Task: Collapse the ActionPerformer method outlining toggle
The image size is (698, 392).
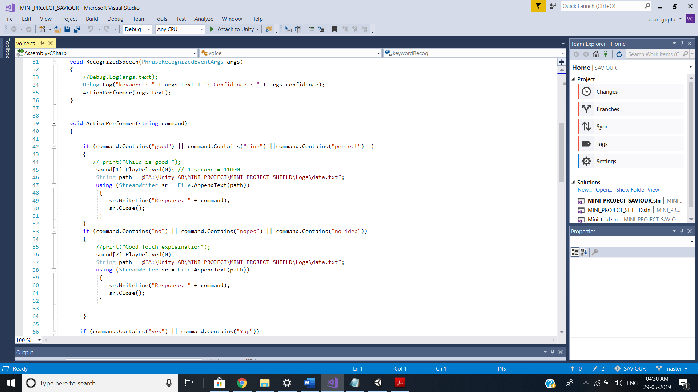Action: (x=54, y=123)
